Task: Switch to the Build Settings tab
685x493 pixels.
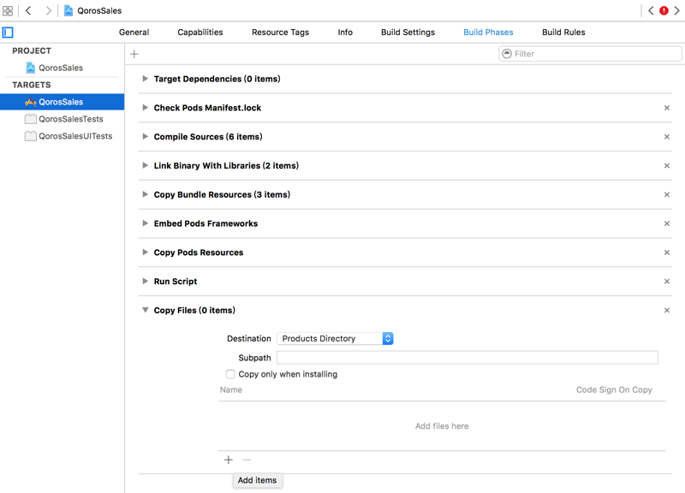Action: (x=408, y=33)
